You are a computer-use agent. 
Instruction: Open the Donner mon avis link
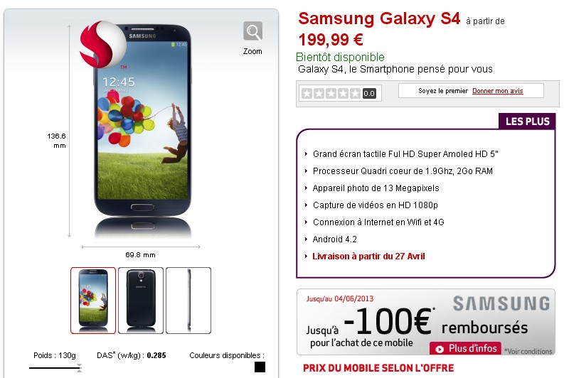coord(497,91)
